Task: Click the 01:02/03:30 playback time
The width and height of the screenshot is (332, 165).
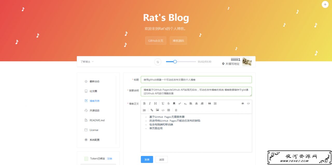Action: (205, 62)
